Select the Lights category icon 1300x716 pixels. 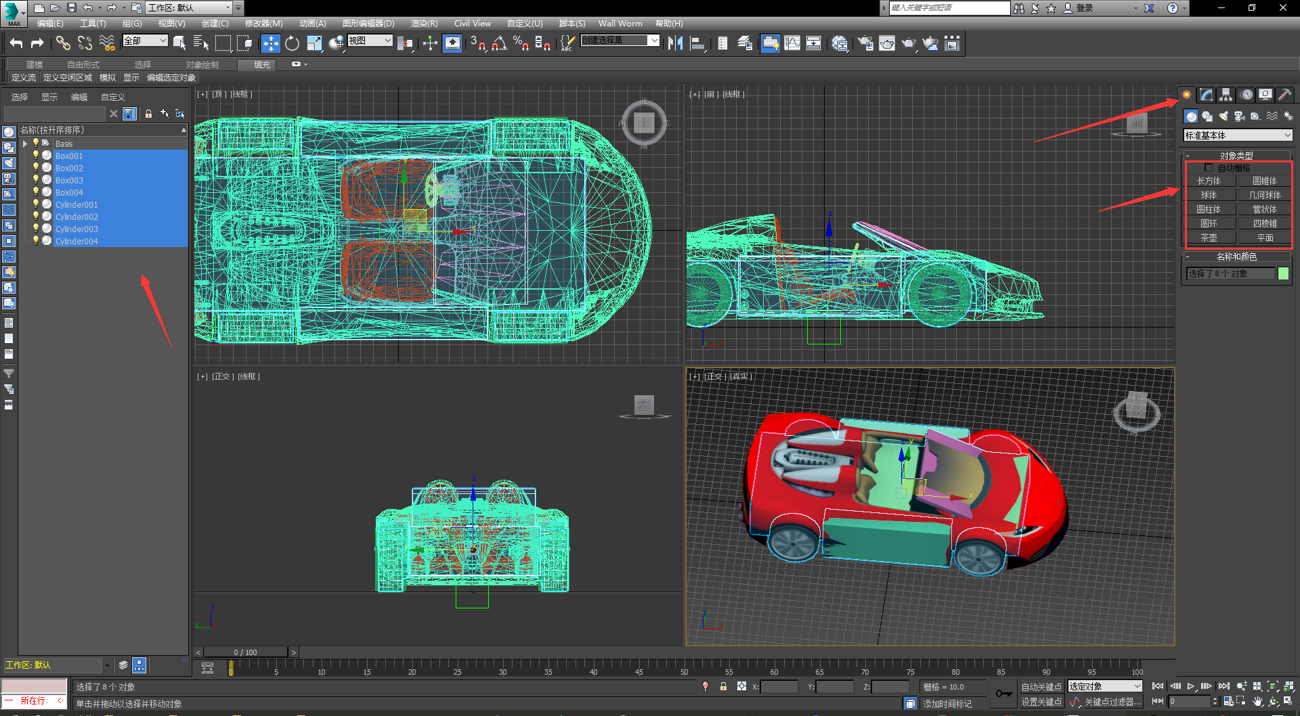pos(1223,116)
